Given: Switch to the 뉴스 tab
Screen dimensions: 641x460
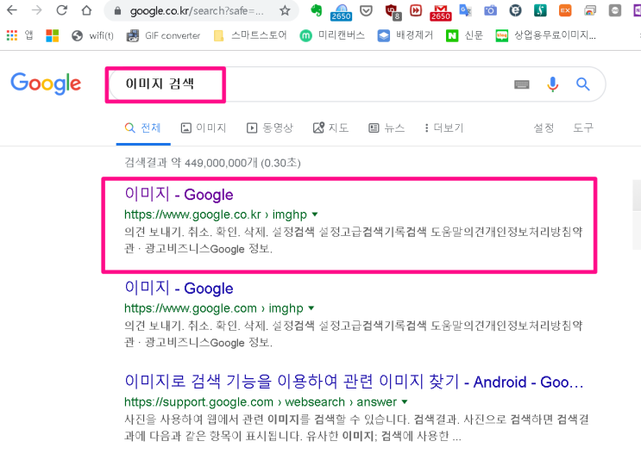Looking at the screenshot, I should 386,128.
